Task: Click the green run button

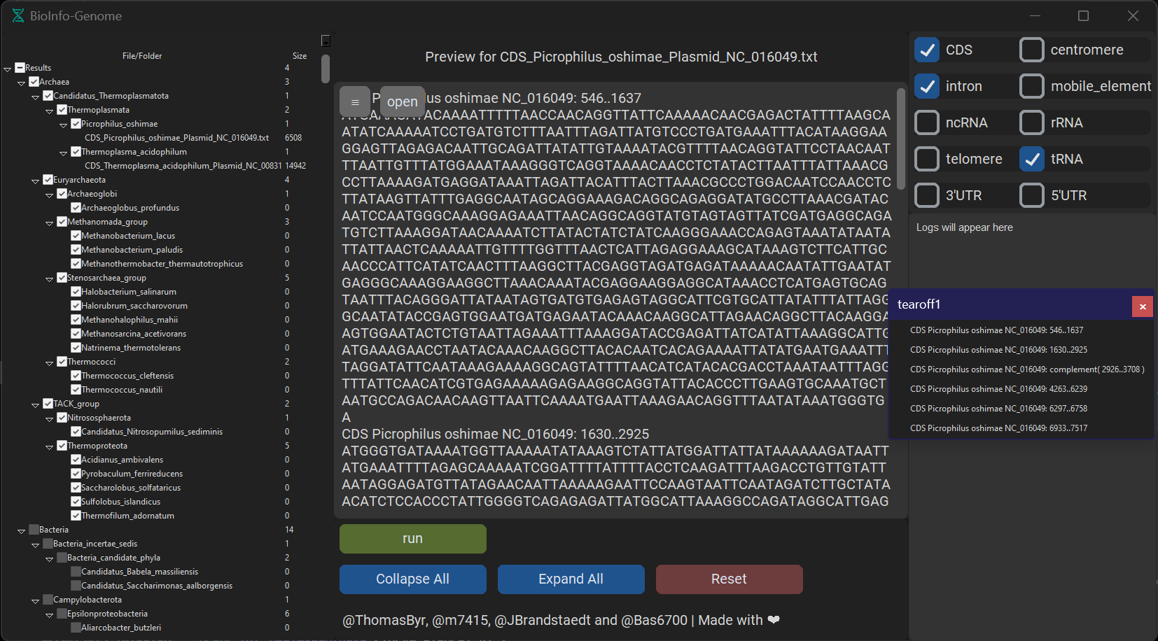Action: pyautogui.click(x=413, y=539)
